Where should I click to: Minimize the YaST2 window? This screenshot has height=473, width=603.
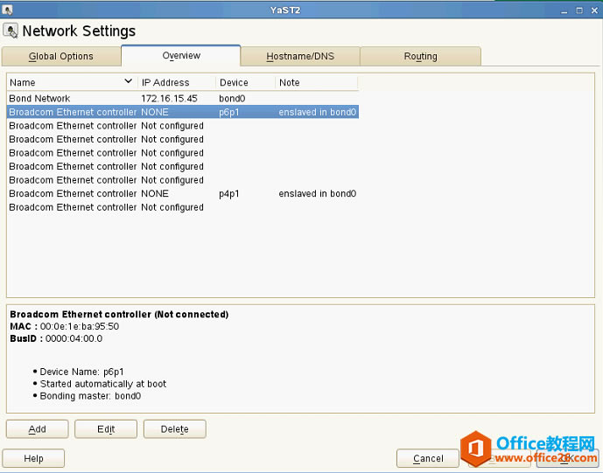coord(564,10)
